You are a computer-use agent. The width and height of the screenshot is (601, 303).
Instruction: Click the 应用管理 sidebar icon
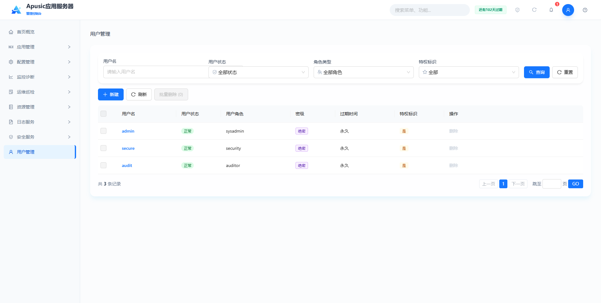11,47
